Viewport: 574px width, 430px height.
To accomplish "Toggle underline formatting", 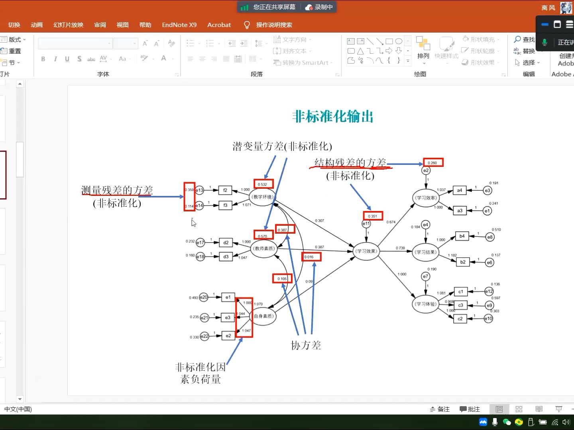I will (67, 59).
